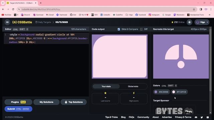The image size is (214, 120).
Task: Open Community footer link
Action: click(143, 117)
